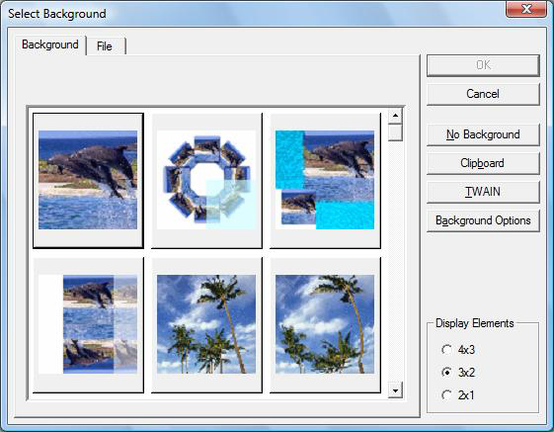Select the single dolphin background thumbnail
Screen dimensions: 554x432
pos(88,181)
